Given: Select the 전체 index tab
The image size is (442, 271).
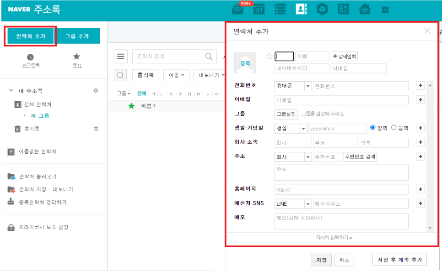Looking at the screenshot, I should [141, 94].
